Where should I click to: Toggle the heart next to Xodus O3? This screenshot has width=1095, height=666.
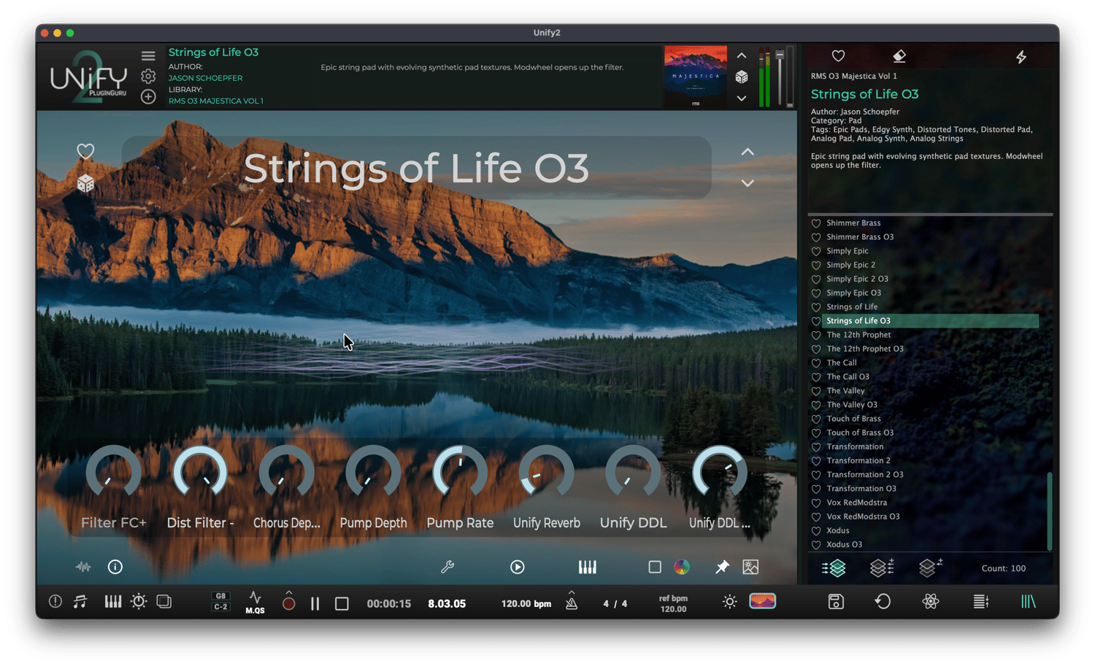click(x=816, y=545)
